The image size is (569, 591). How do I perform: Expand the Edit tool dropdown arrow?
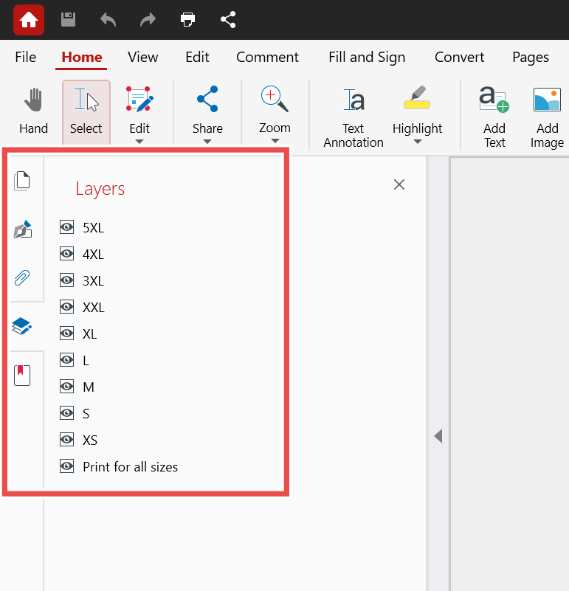tap(139, 142)
